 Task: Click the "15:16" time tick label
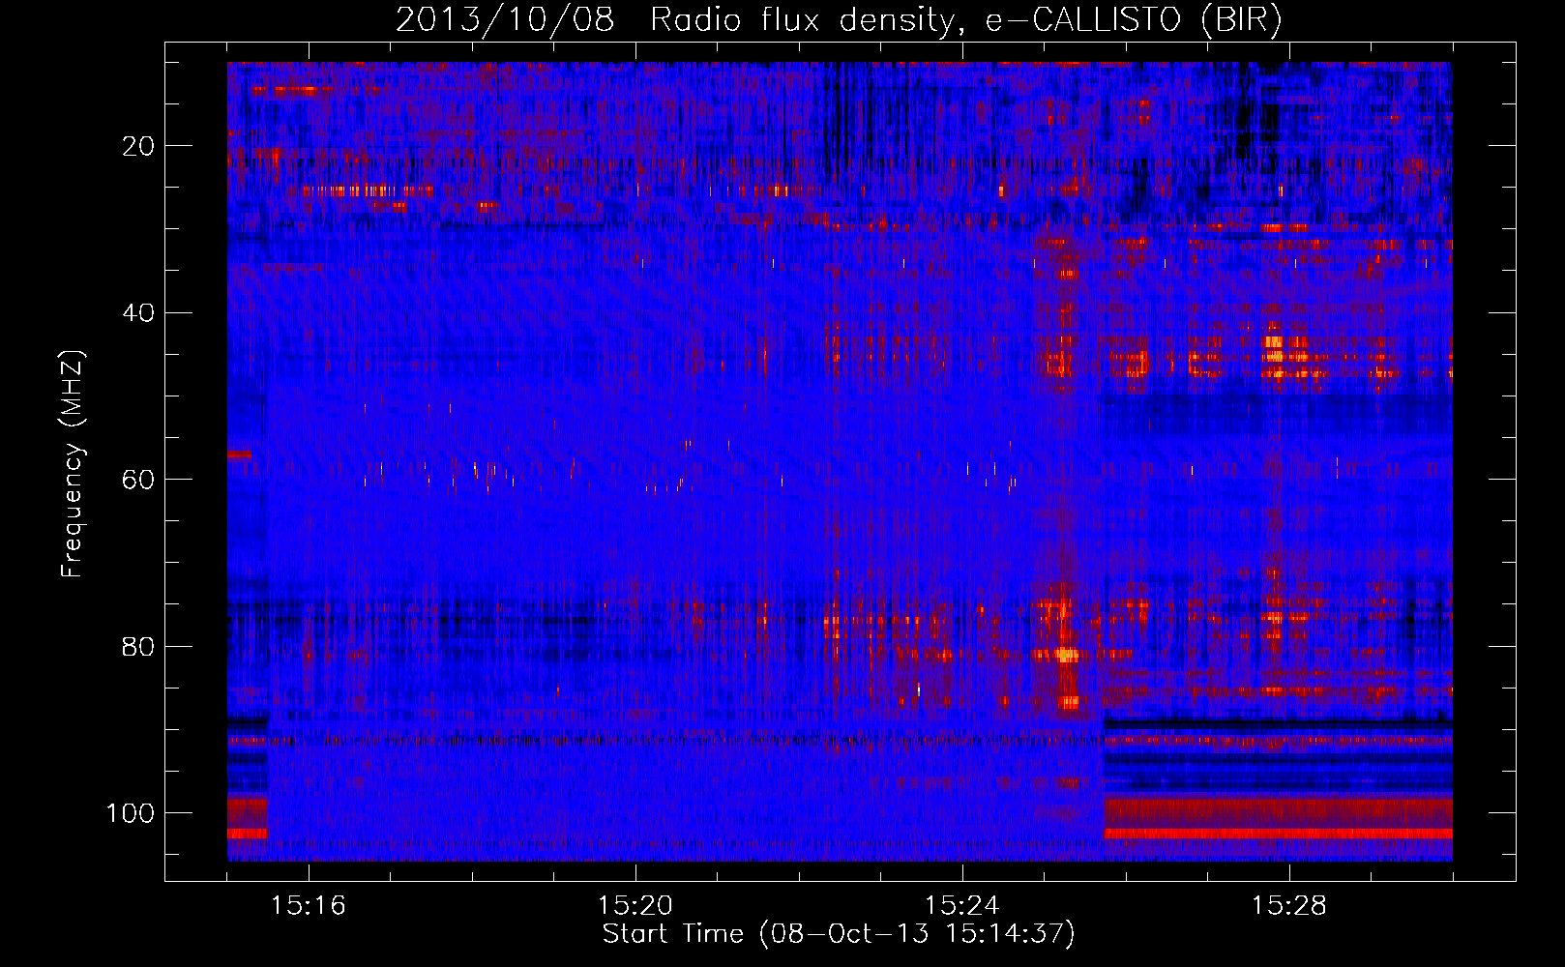[309, 906]
